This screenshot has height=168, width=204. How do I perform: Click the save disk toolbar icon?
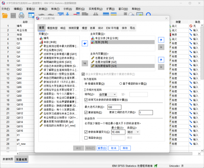(x=13, y=16)
